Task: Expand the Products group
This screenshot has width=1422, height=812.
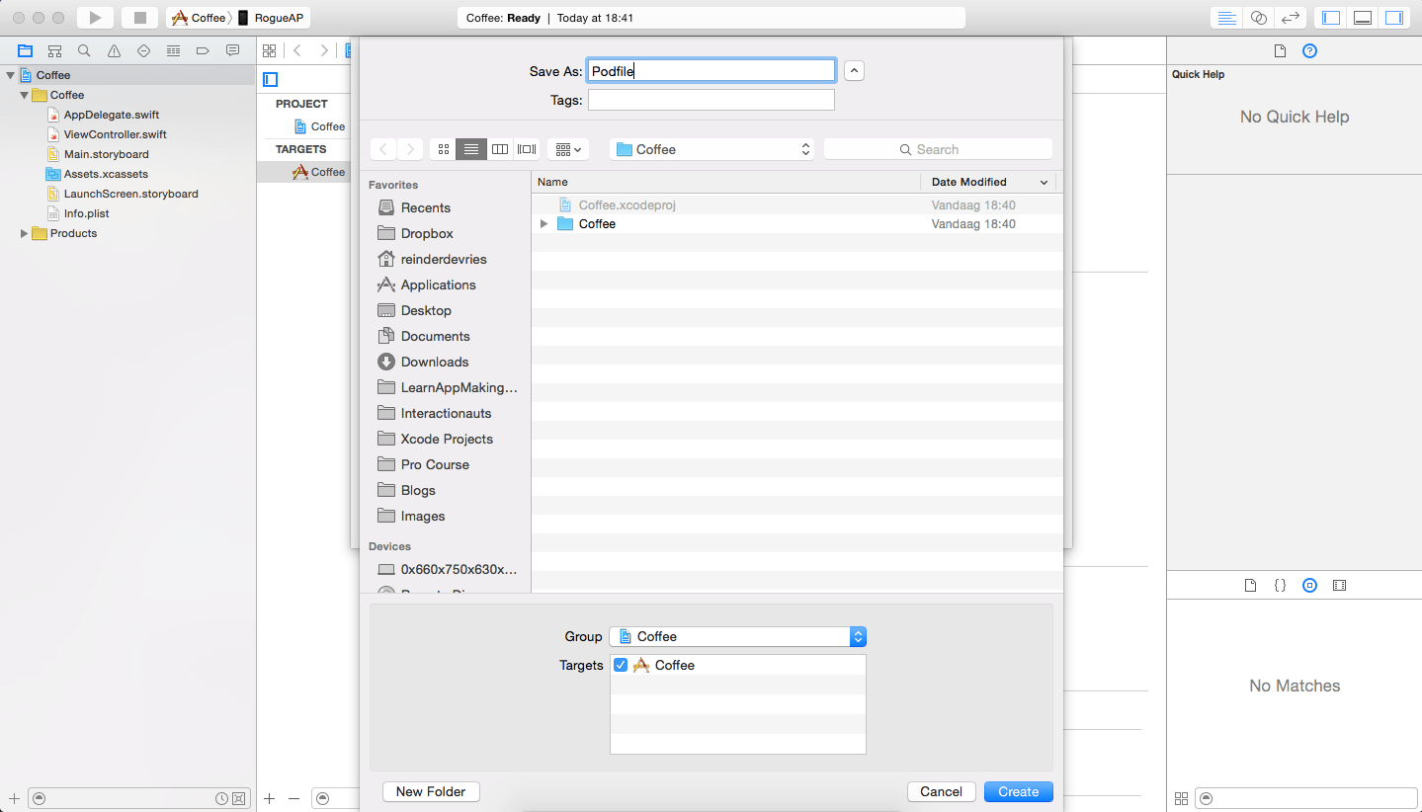Action: coord(24,233)
